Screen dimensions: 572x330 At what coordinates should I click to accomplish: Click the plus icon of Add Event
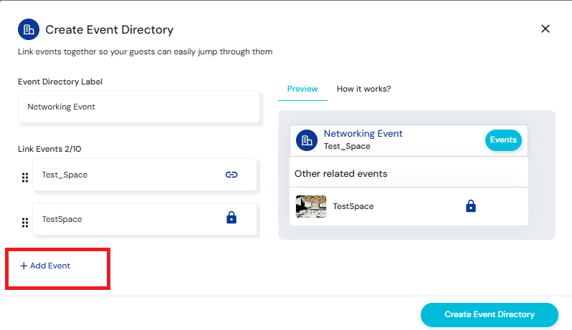24,266
